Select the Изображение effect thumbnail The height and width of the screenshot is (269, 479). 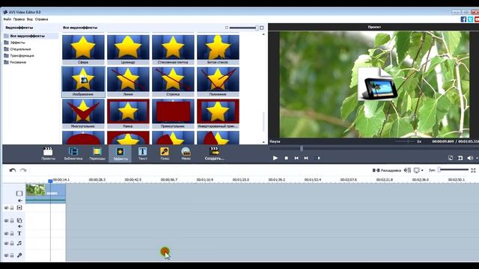(83, 81)
